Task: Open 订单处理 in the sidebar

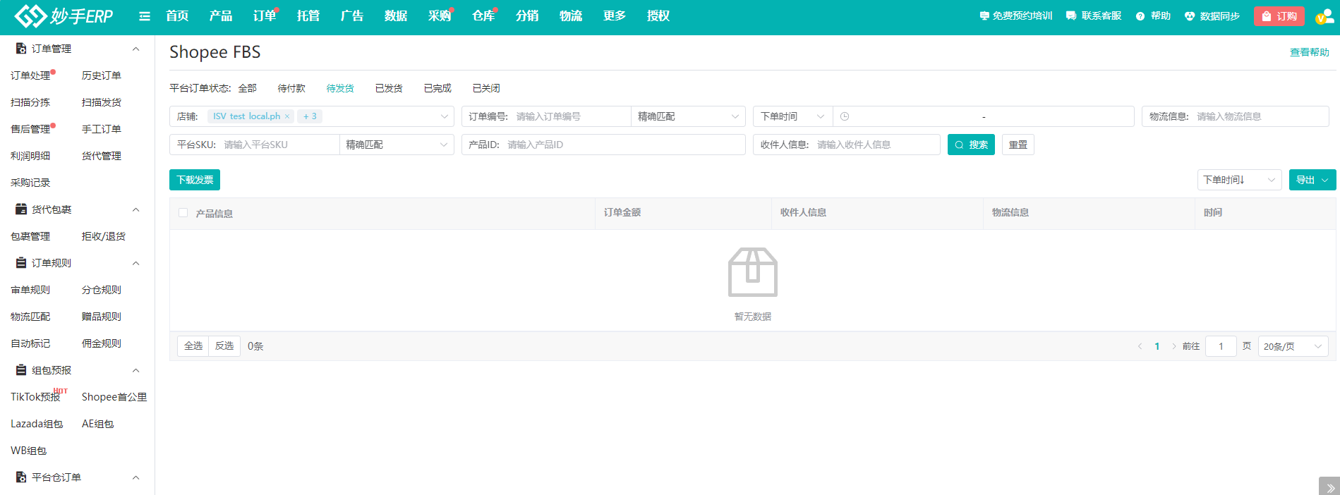Action: tap(30, 75)
